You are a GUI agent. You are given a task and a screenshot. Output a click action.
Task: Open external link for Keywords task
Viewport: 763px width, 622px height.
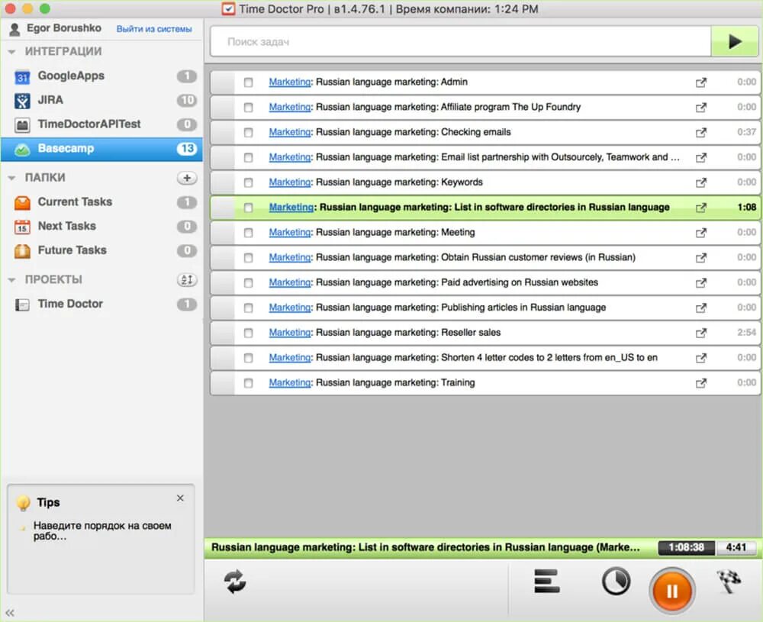click(700, 182)
